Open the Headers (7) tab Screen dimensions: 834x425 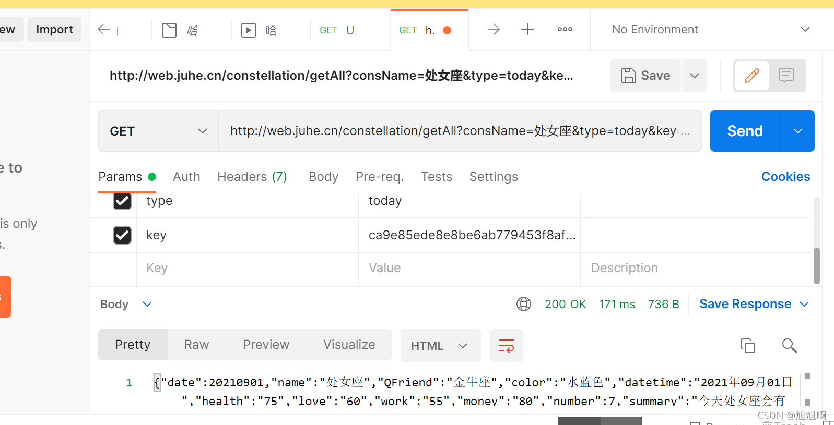252,177
